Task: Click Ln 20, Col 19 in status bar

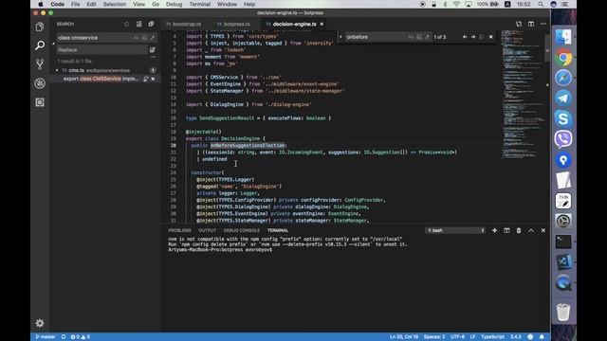Action: point(404,337)
